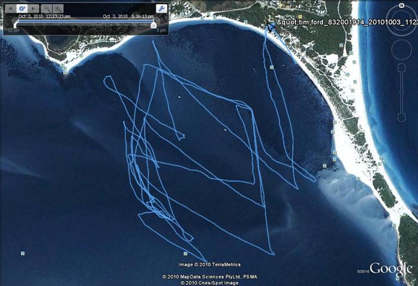Click the left time slider handle at 12 pm

(x=15, y=24)
